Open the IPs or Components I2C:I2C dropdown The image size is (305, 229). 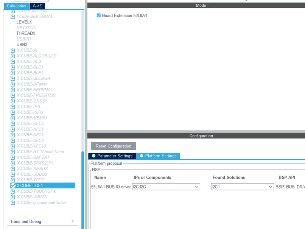166,187
